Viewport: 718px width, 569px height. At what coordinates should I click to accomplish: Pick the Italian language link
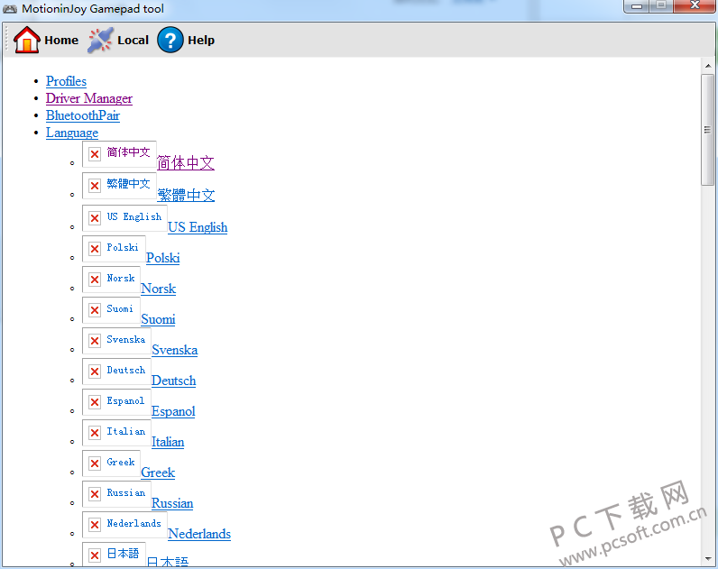click(x=168, y=442)
